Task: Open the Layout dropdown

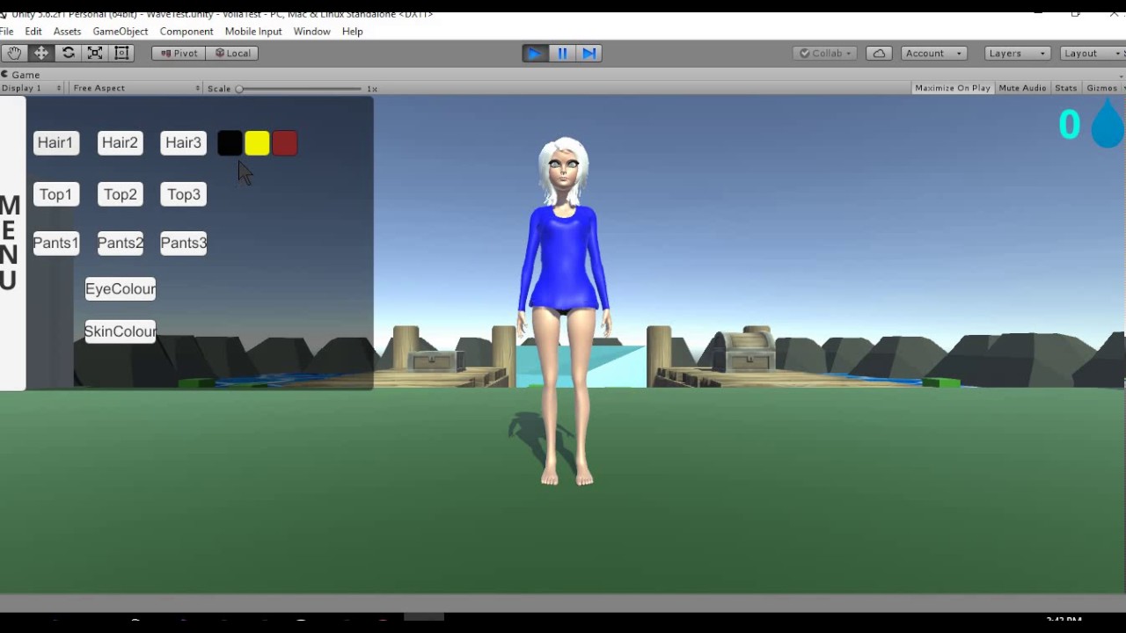Action: click(x=1091, y=53)
